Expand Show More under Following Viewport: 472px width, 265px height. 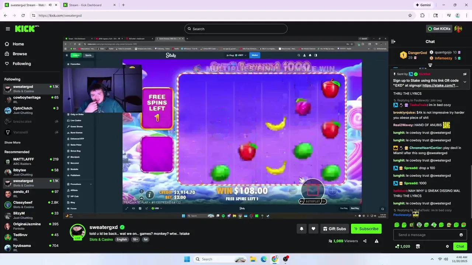[x=12, y=142]
